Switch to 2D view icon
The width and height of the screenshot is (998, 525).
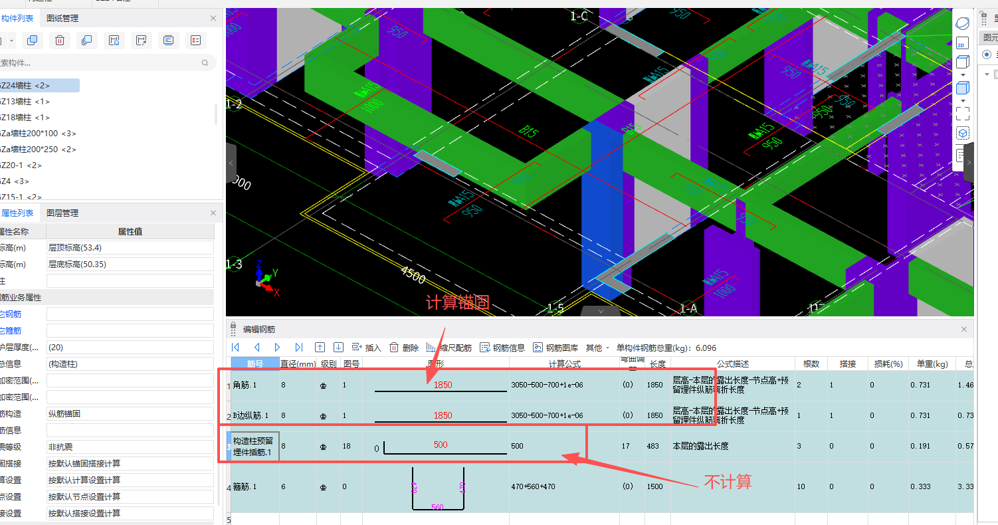tap(962, 45)
